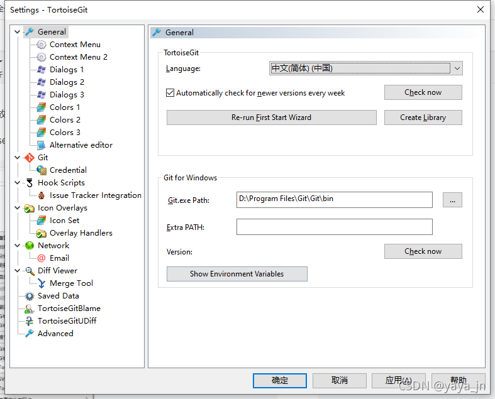The image size is (495, 399).
Task: Click the Overlay Handlers folder icon
Action: pyautogui.click(x=42, y=233)
